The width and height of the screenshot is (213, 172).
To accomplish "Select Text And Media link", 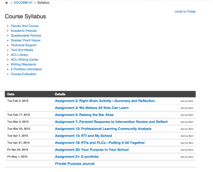I will tap(22, 50).
